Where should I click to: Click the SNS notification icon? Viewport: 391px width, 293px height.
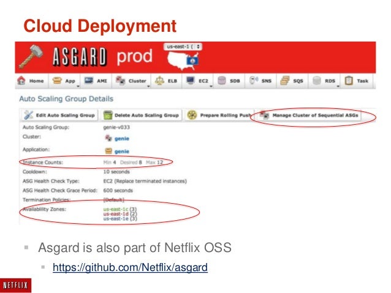pyautogui.click(x=254, y=80)
